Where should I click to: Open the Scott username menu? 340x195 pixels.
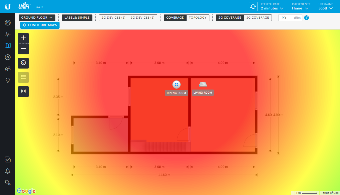[325, 8]
